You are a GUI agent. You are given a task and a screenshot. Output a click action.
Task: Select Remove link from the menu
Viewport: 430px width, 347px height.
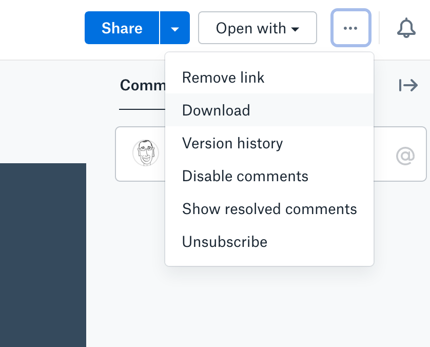223,78
